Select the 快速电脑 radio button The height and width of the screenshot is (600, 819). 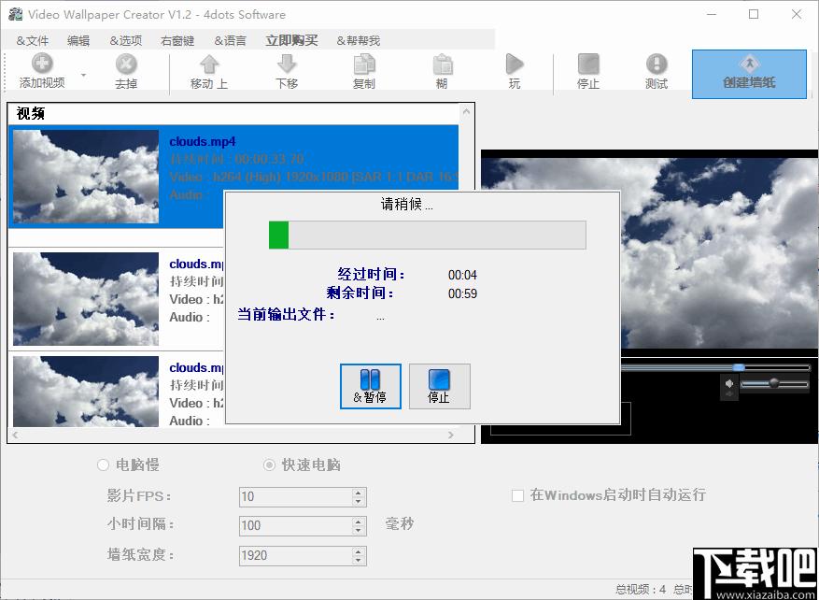pos(269,464)
